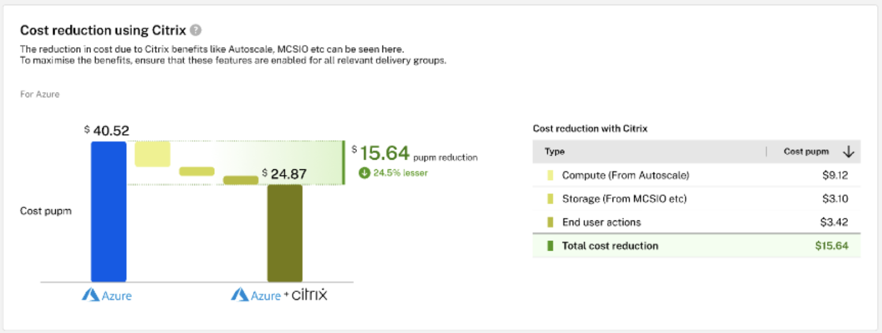Click the Cost pupm sort arrow
882x333 pixels.
pos(848,152)
